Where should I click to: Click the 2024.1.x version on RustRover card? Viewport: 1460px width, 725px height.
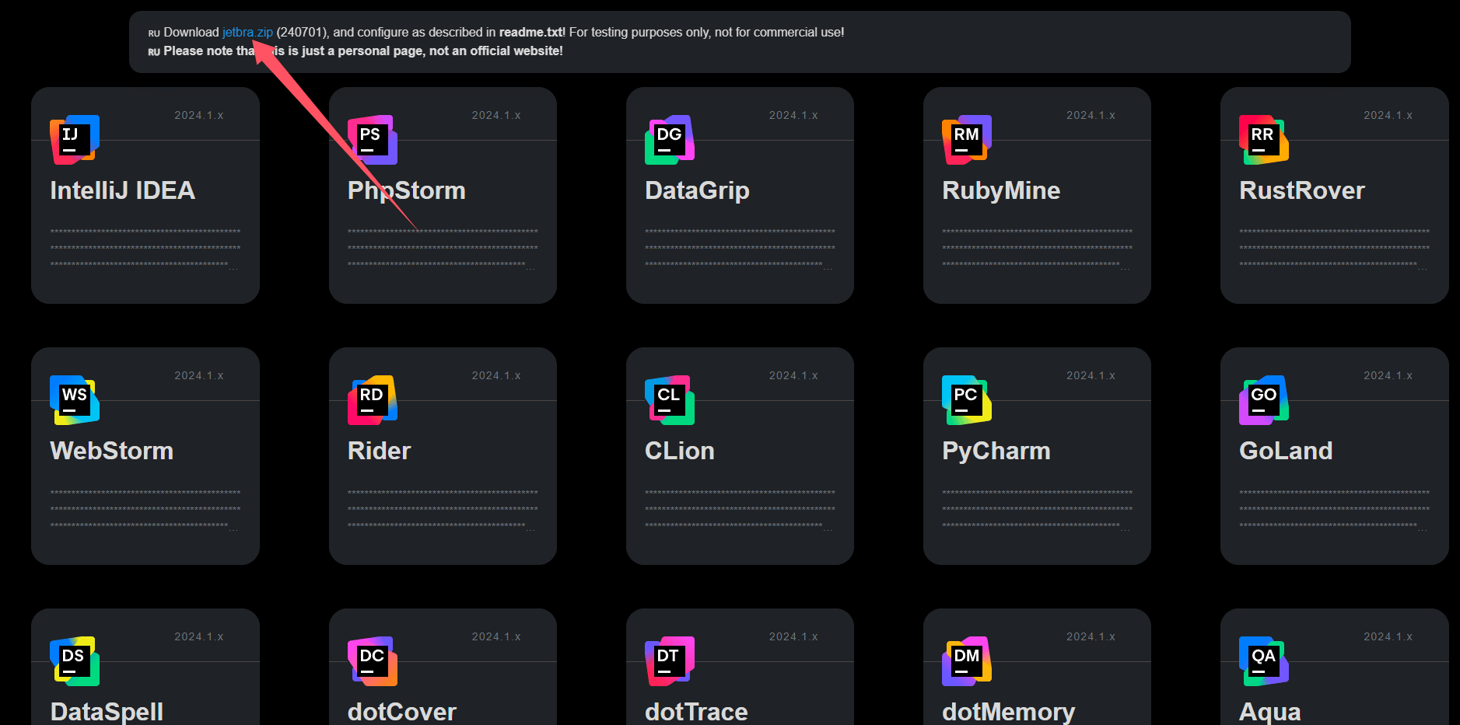(x=1388, y=115)
